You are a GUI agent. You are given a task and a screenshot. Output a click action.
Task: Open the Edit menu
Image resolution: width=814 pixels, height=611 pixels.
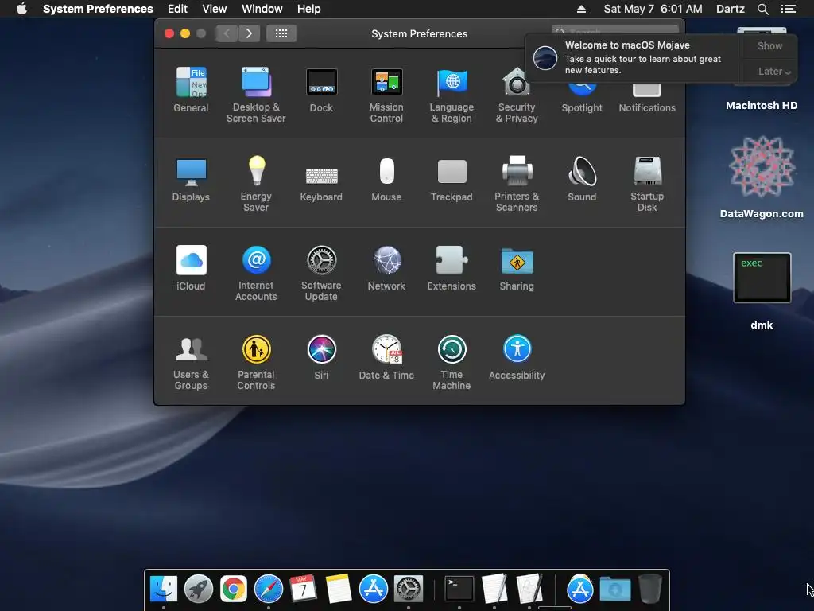[177, 9]
